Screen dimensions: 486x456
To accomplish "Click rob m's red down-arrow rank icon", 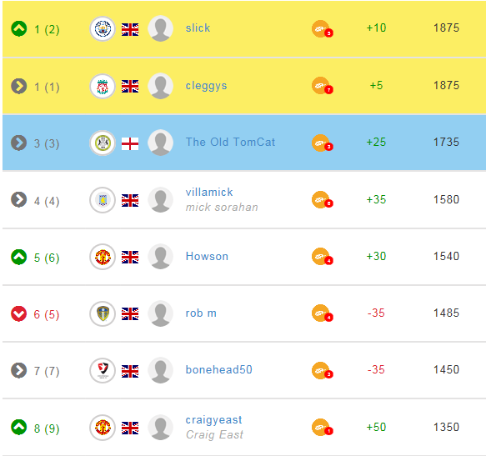I will tap(19, 313).
